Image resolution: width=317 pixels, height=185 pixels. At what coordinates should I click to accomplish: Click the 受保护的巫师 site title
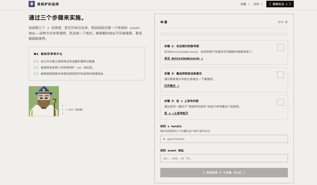pos(48,4)
